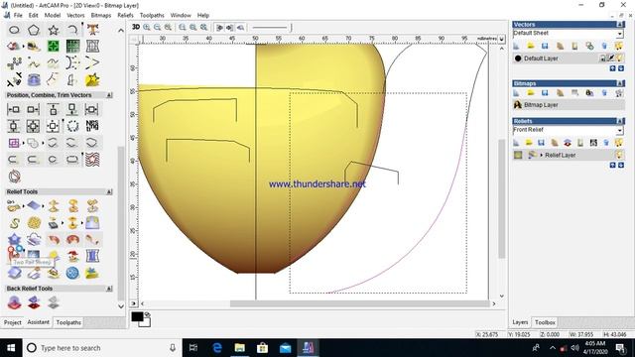Click the Zoom In magnifier icon
Screen dimensions: 635x357
pos(147,27)
